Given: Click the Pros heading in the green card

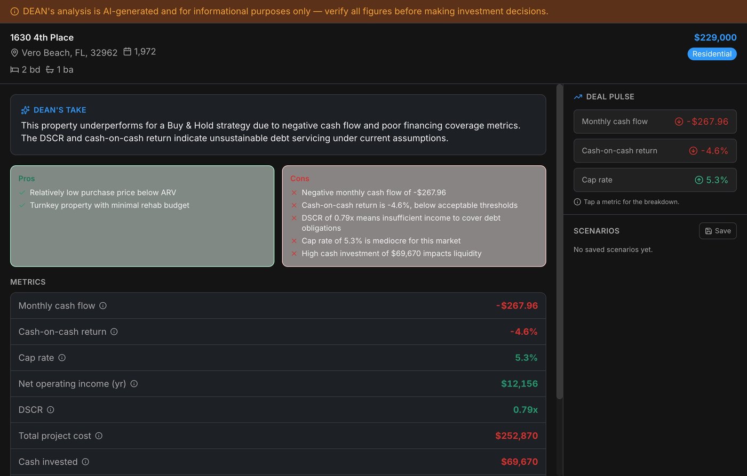Looking at the screenshot, I should pos(27,179).
